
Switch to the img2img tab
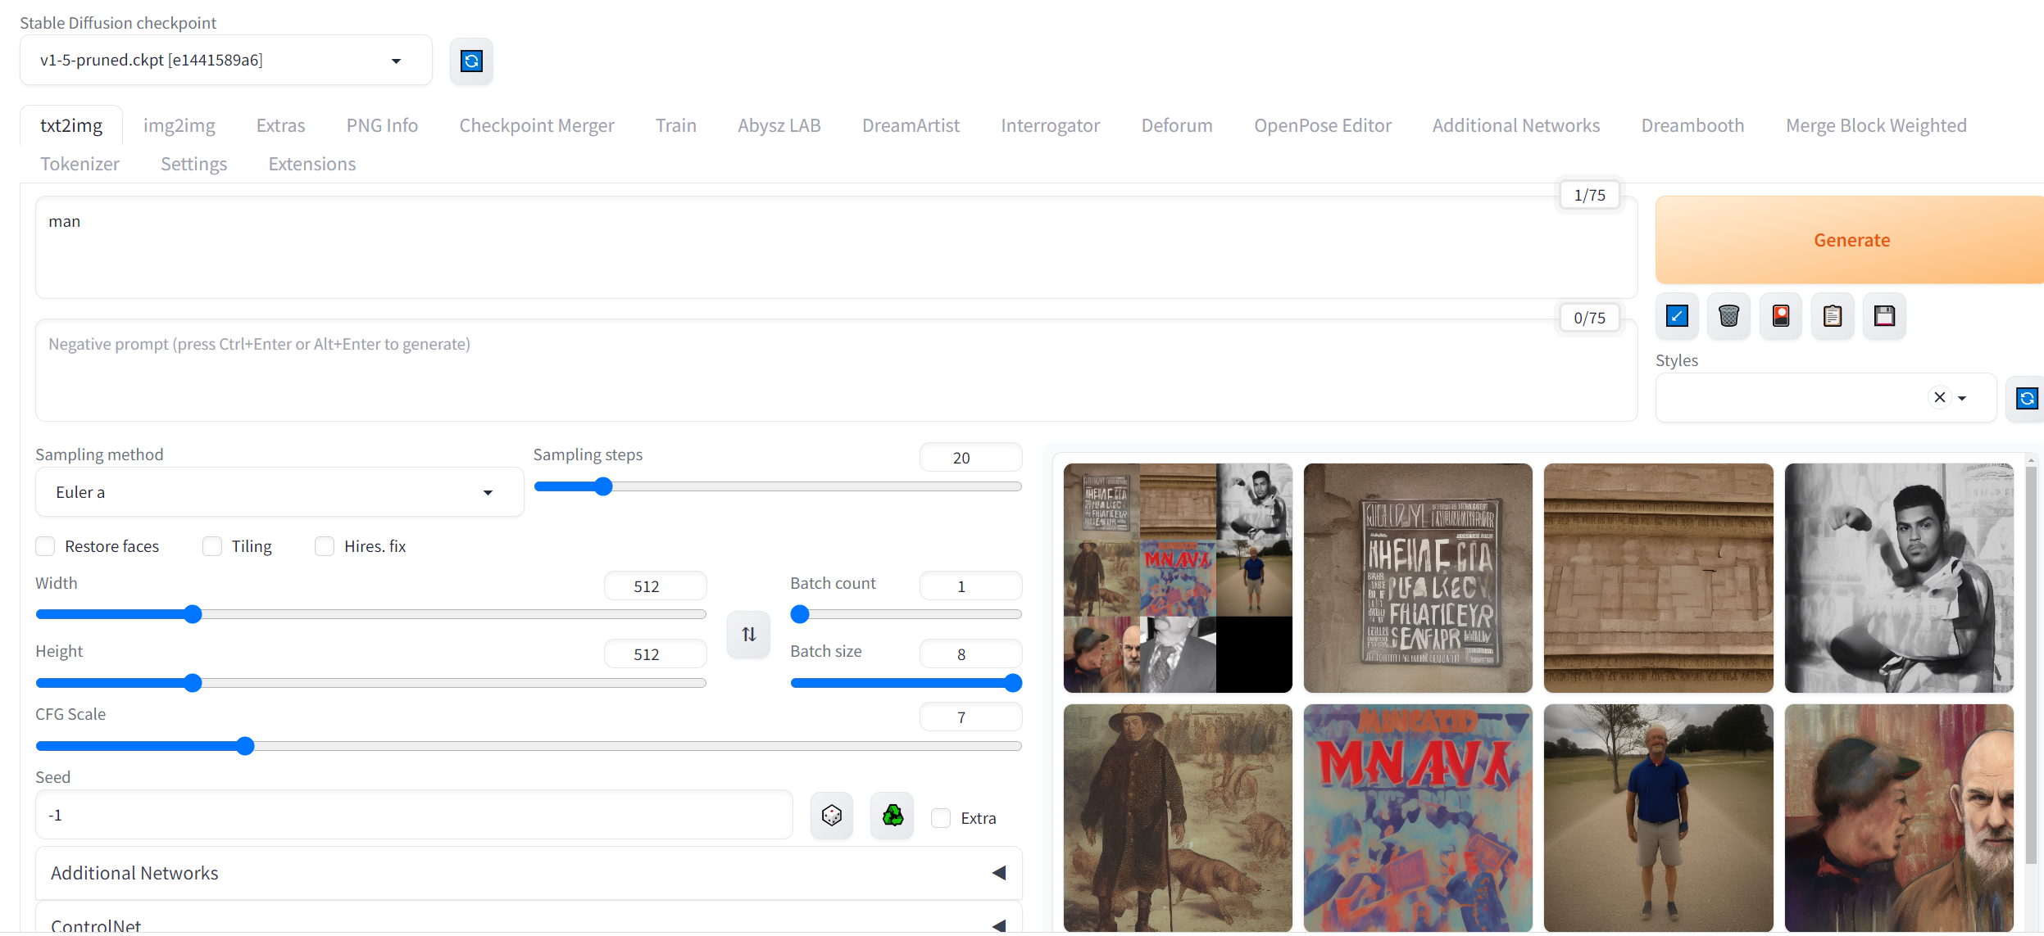(x=179, y=125)
